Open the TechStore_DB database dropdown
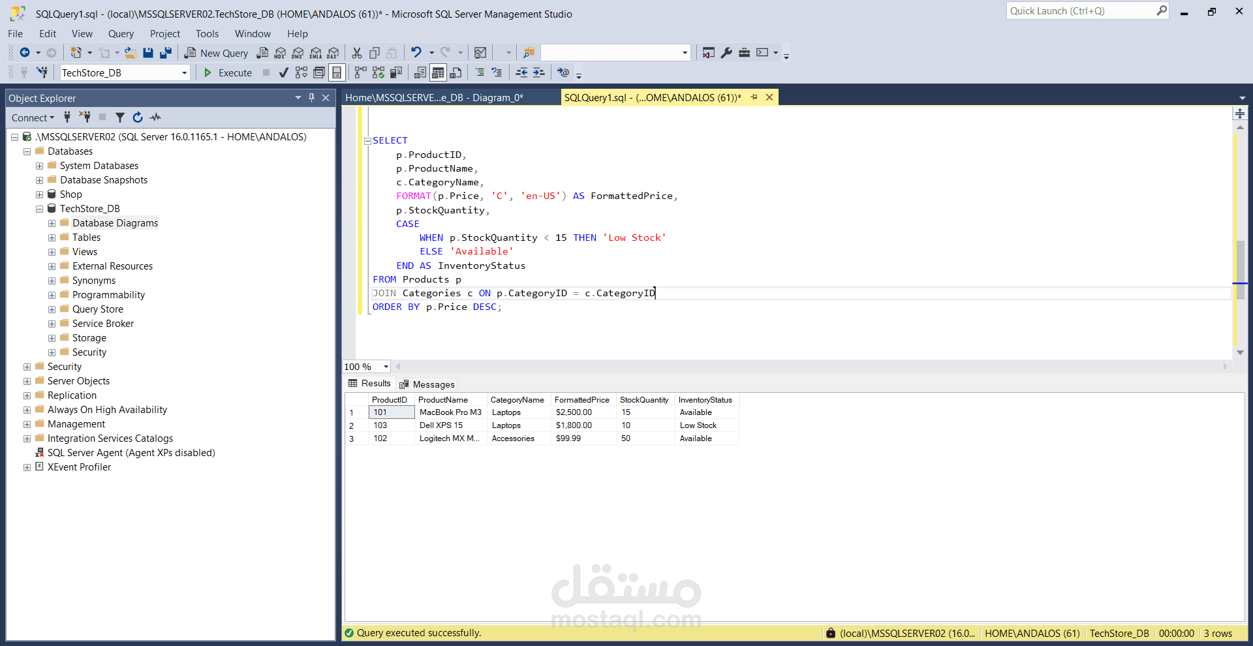The image size is (1253, 646). click(184, 72)
